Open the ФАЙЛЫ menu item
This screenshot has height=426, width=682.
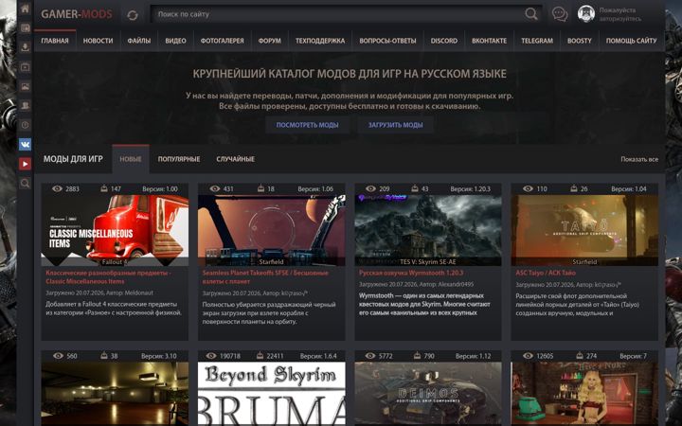pyautogui.click(x=138, y=41)
